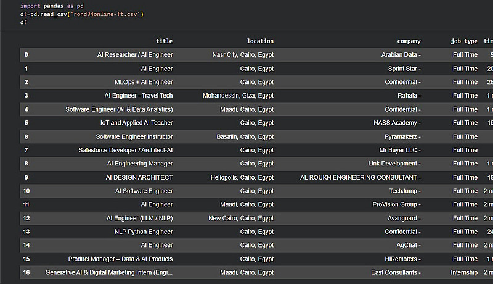Click 'AI Engineer (LLM / NLP)' title cell

point(139,218)
